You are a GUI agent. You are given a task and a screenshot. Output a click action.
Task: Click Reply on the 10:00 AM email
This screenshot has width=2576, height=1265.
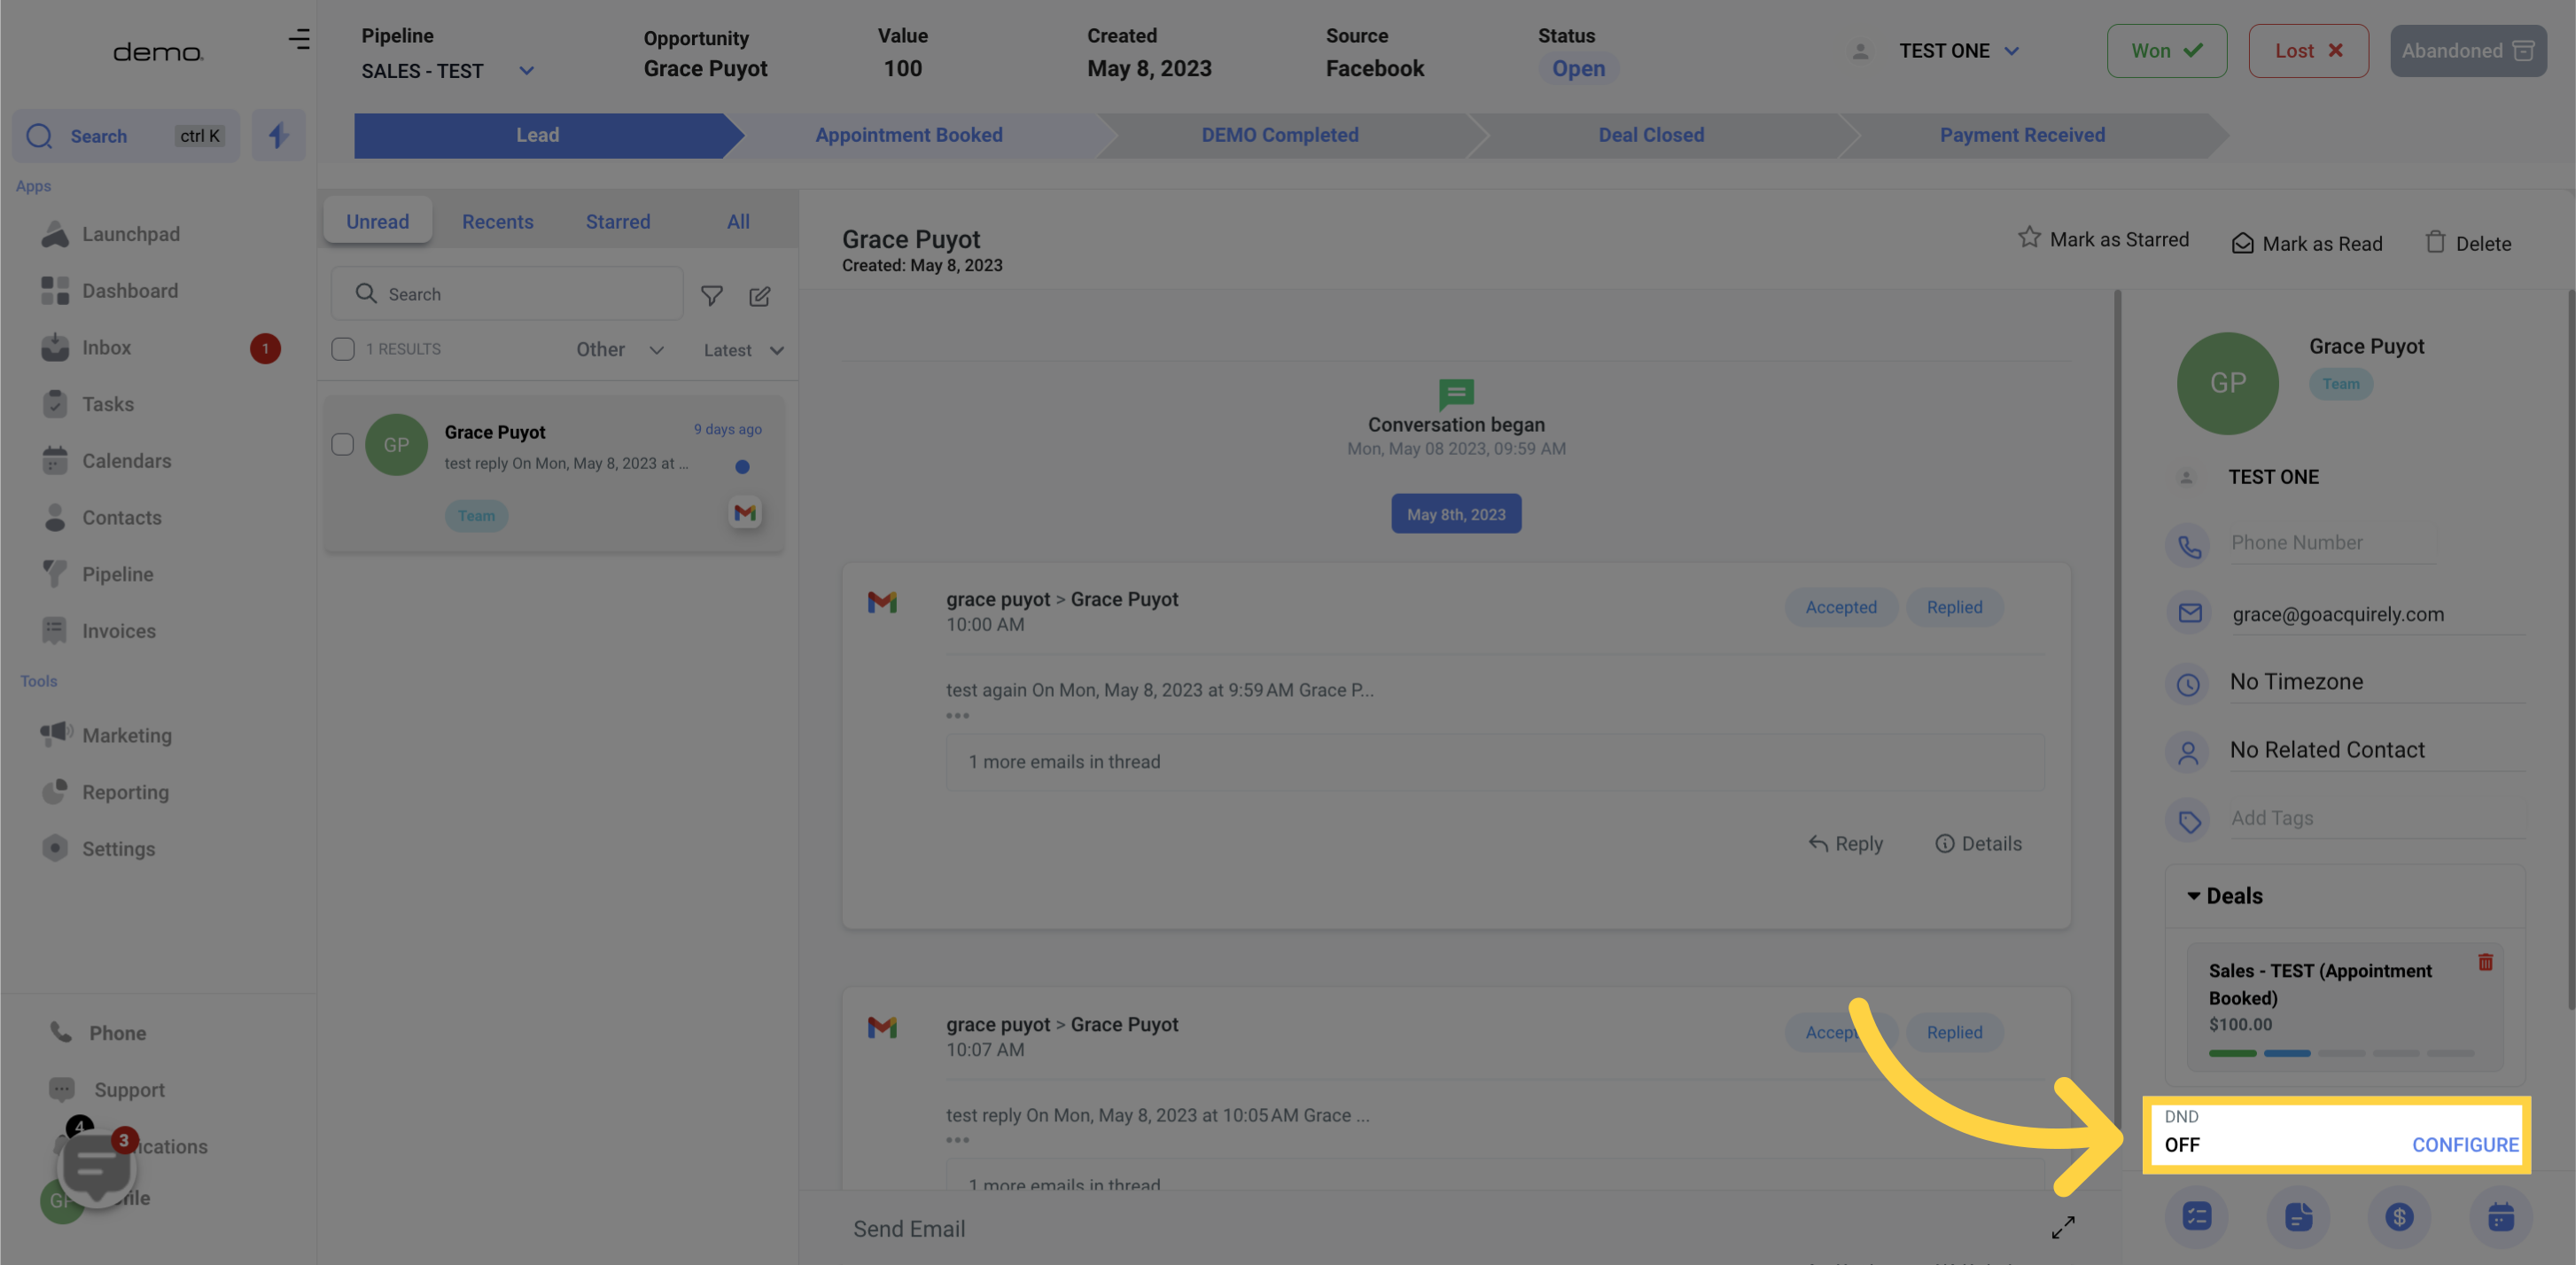pyautogui.click(x=1845, y=843)
